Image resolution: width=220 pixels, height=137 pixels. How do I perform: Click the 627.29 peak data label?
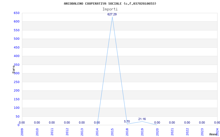pyautogui.click(x=112, y=14)
